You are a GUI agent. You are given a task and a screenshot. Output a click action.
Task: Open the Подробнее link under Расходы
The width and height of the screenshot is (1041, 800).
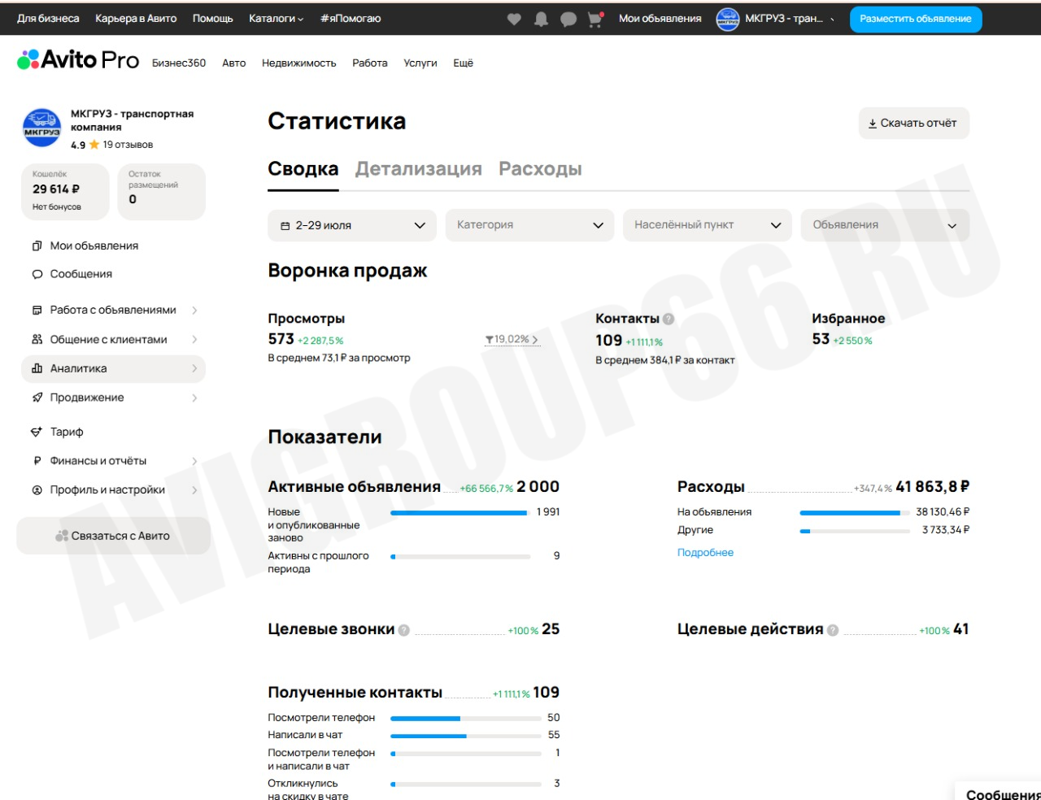(705, 553)
